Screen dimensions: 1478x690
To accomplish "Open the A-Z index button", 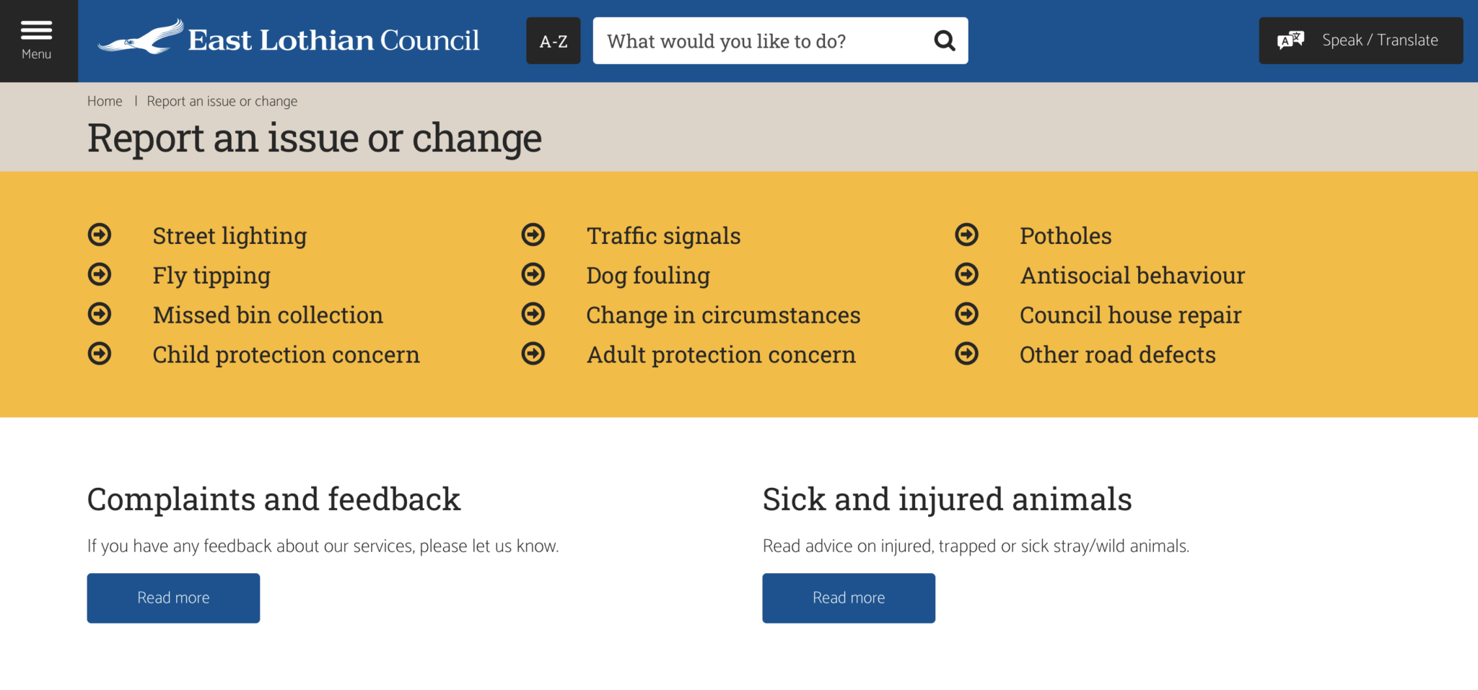I will click(554, 41).
